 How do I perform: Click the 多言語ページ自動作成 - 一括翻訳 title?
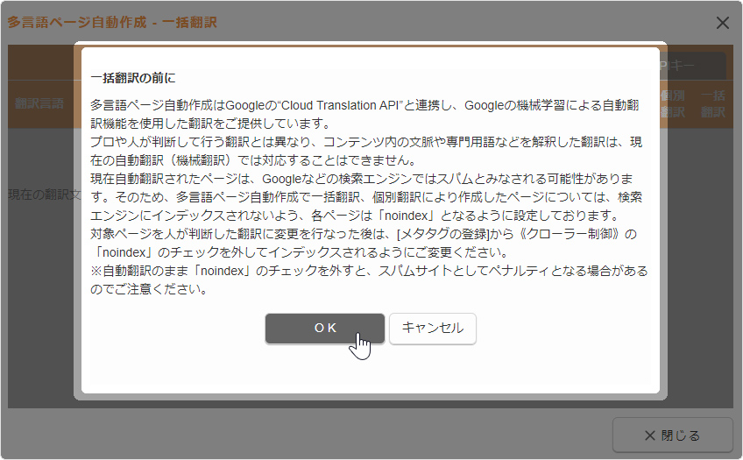pyautogui.click(x=112, y=22)
